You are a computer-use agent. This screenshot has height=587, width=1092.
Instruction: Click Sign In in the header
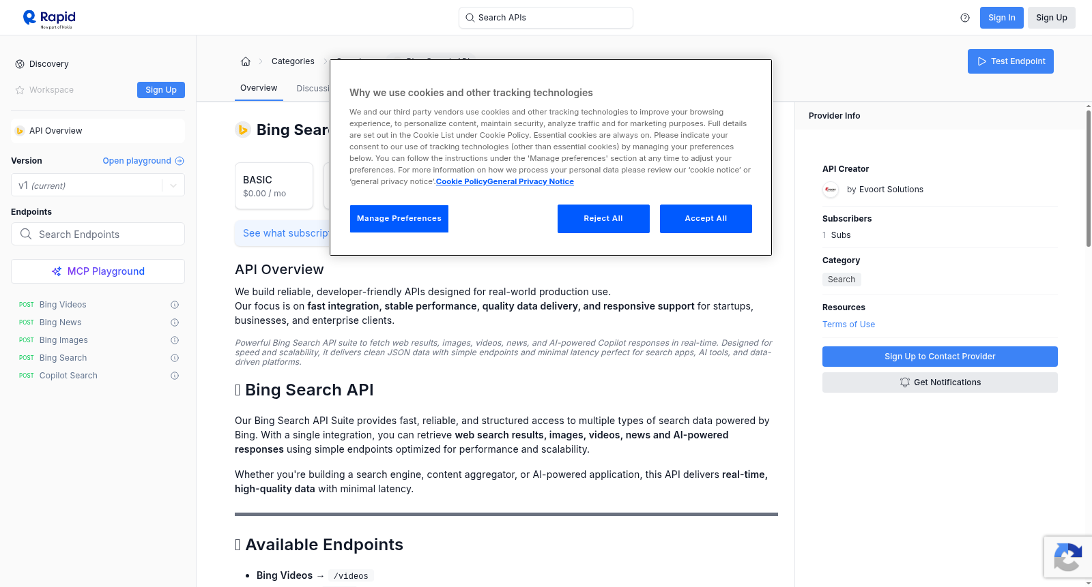pos(1001,18)
